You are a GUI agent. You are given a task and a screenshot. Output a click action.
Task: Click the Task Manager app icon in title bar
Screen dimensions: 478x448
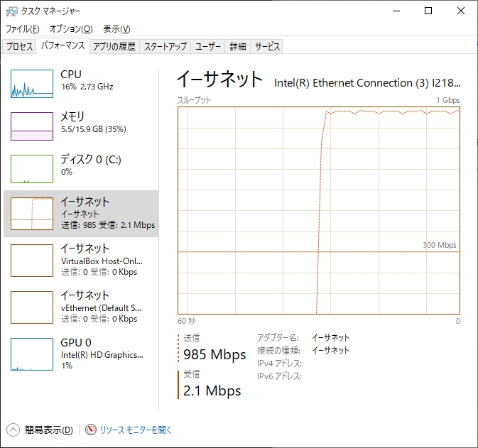click(11, 11)
